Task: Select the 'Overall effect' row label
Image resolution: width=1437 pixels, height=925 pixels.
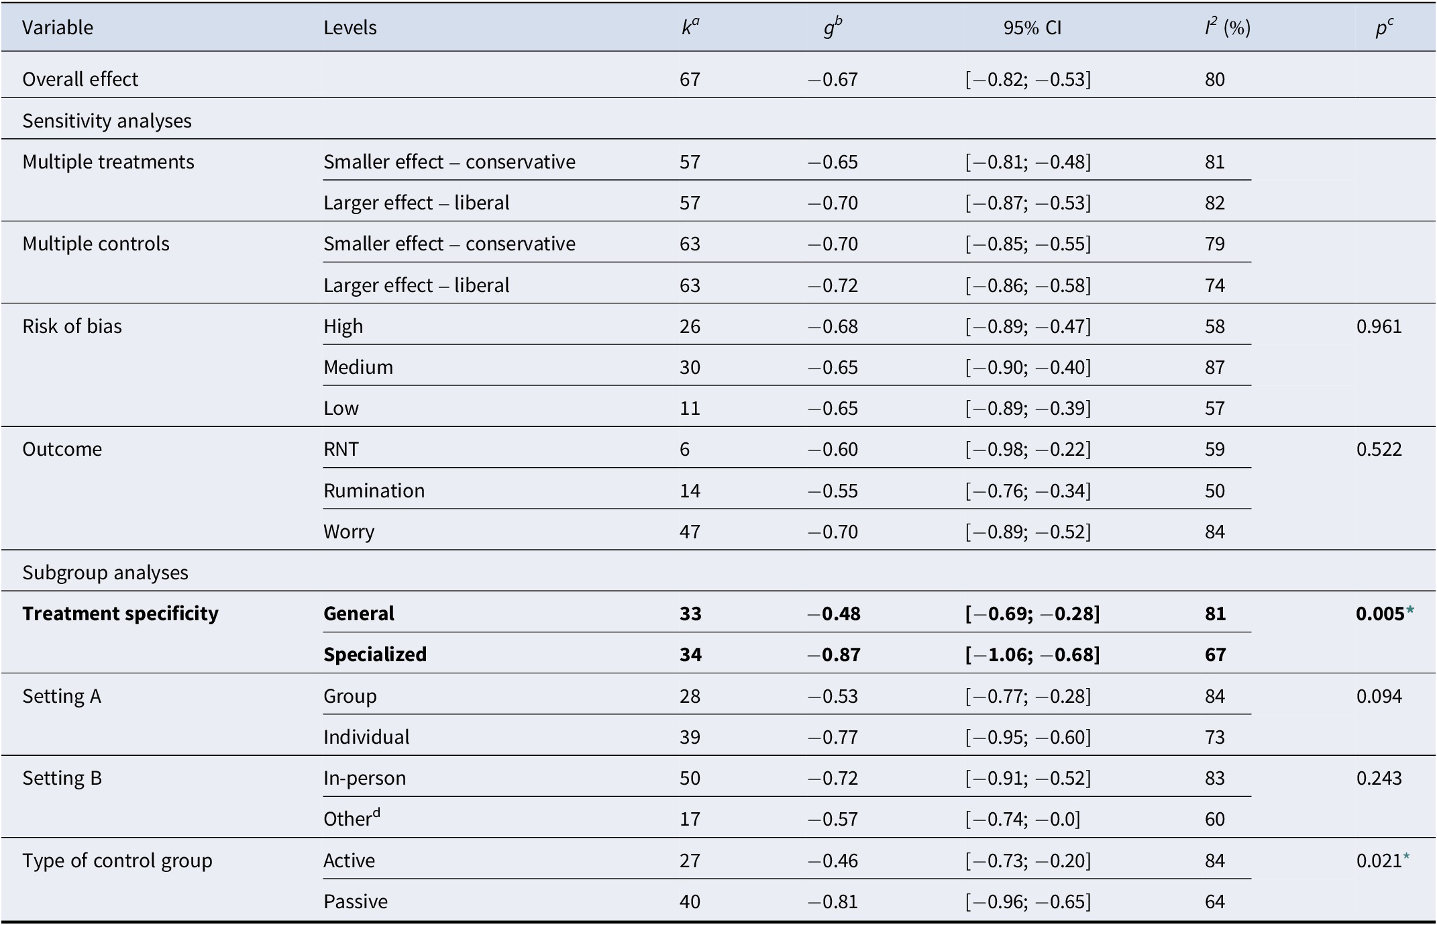Action: click(80, 79)
